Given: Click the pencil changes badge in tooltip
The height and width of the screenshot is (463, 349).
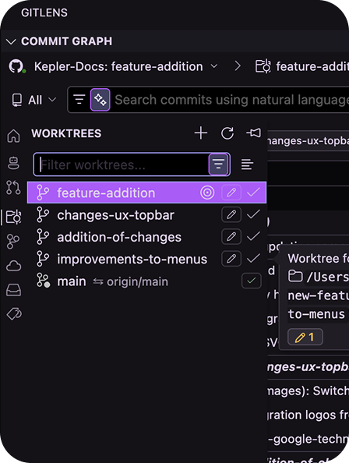Looking at the screenshot, I should pyautogui.click(x=305, y=337).
